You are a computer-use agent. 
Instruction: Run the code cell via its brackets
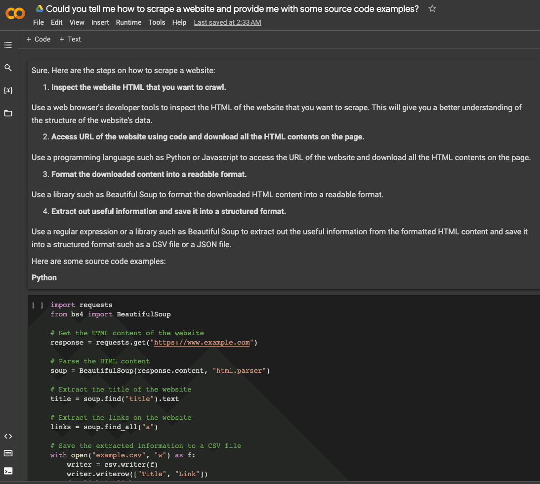click(x=38, y=305)
